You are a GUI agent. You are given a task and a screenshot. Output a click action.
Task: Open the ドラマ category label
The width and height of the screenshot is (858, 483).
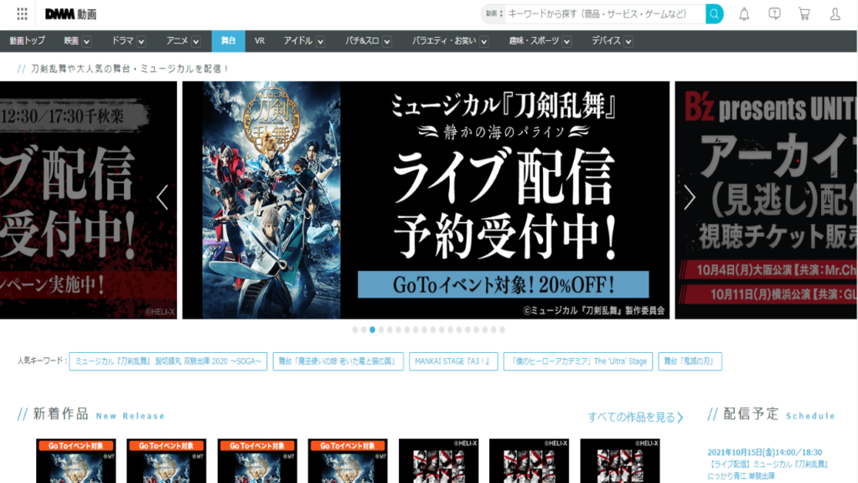click(x=122, y=41)
